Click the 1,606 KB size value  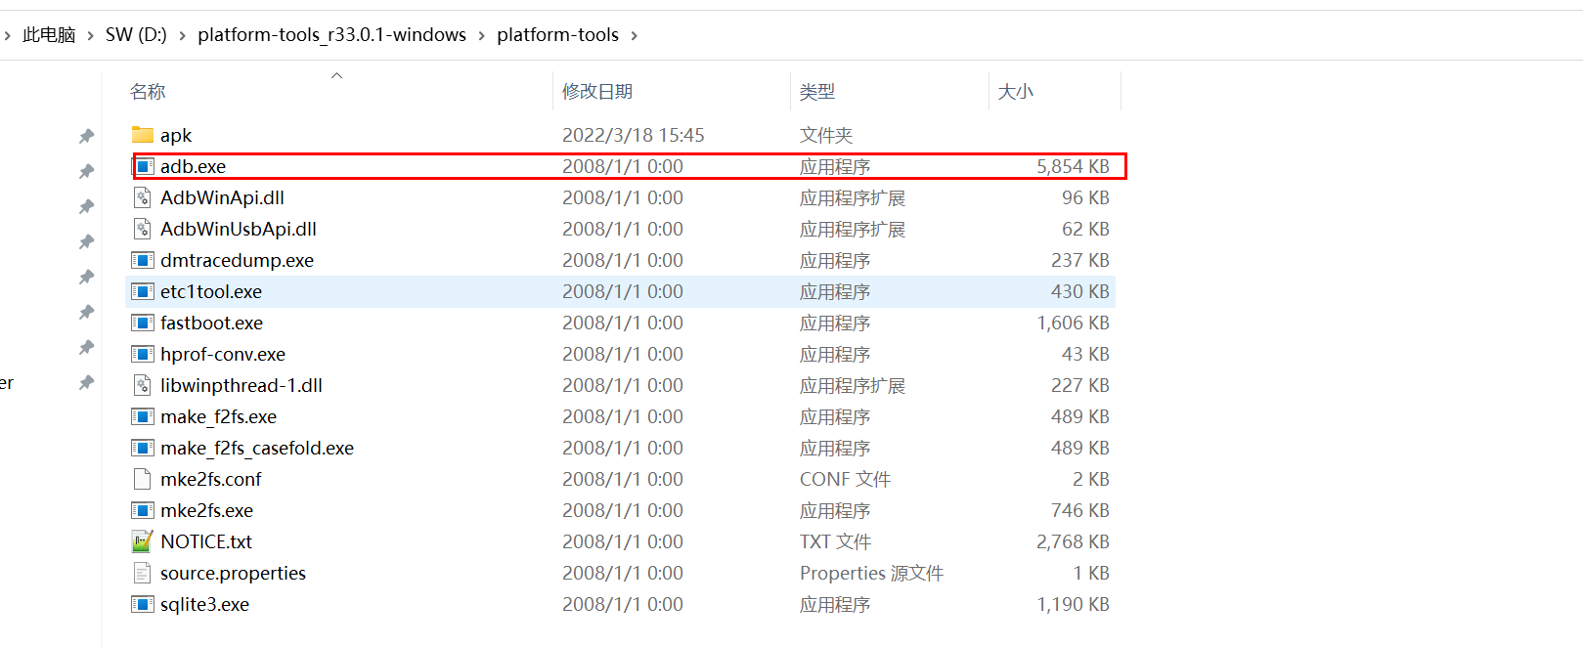point(1073,323)
